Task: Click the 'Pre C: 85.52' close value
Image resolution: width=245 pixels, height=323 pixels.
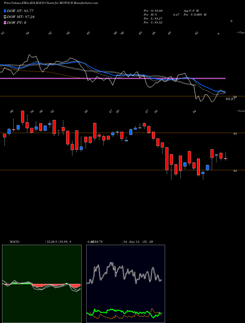Action: tap(153, 23)
